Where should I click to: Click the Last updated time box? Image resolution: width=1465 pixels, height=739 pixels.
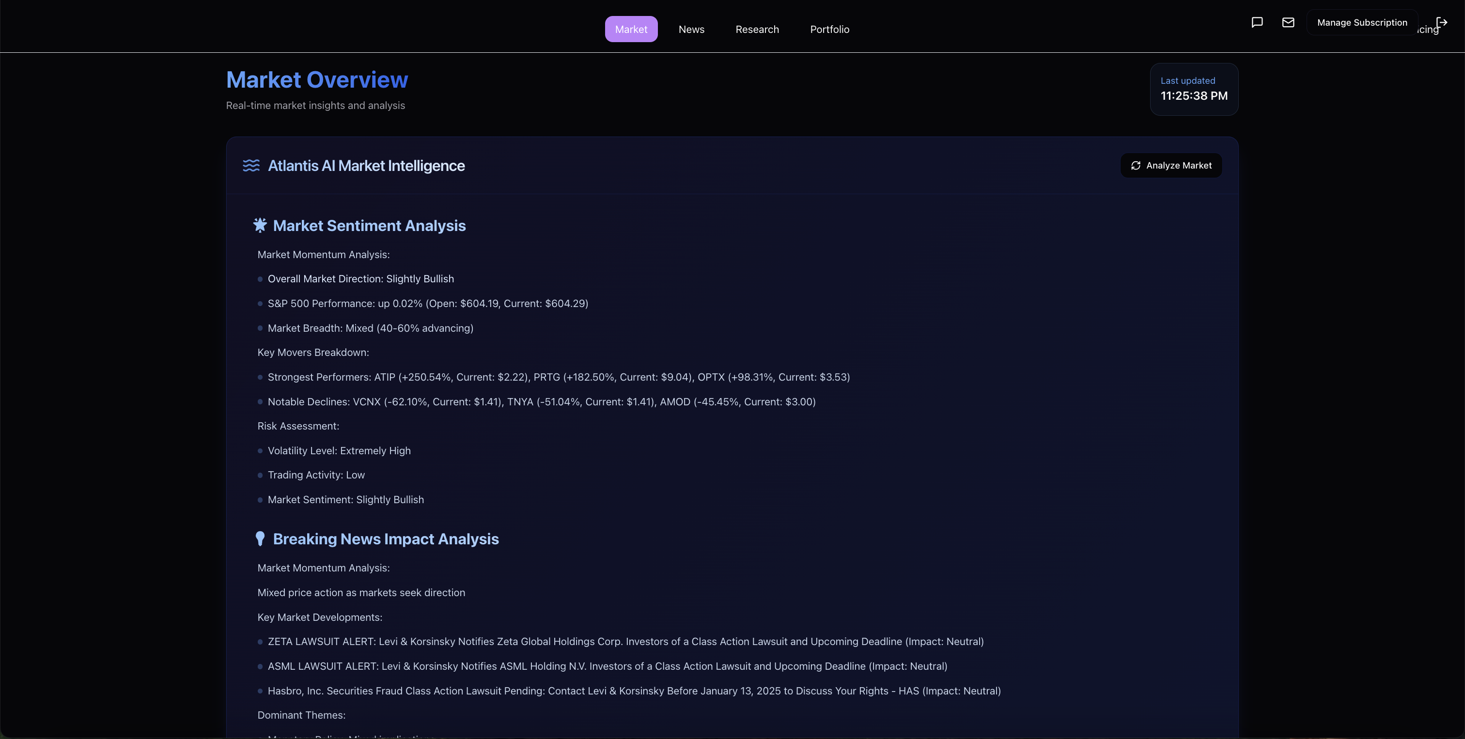(x=1194, y=89)
